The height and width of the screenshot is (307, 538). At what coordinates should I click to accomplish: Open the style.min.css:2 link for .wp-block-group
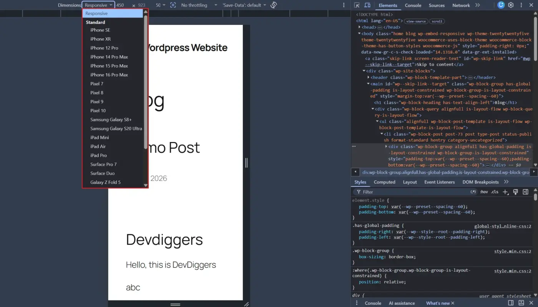tap(513, 251)
